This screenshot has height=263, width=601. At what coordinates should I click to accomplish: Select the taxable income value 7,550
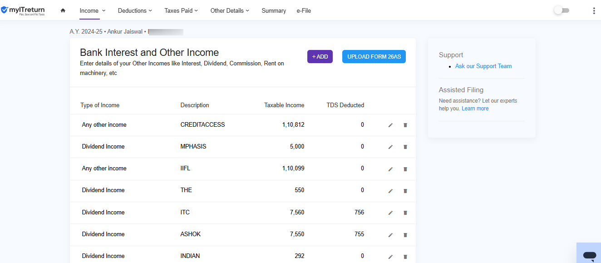(296, 234)
